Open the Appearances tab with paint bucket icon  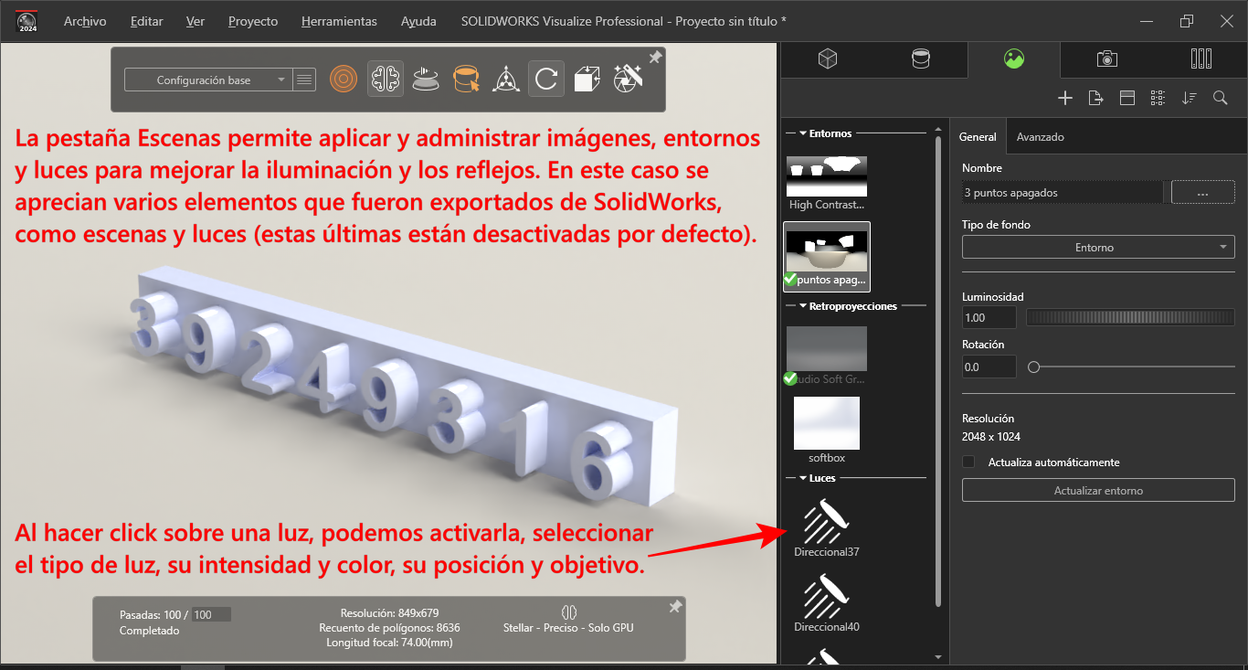(x=921, y=59)
